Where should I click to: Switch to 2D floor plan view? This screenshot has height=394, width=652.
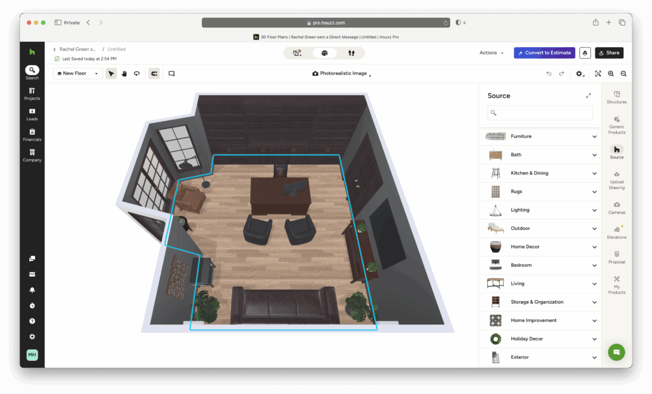(x=297, y=53)
